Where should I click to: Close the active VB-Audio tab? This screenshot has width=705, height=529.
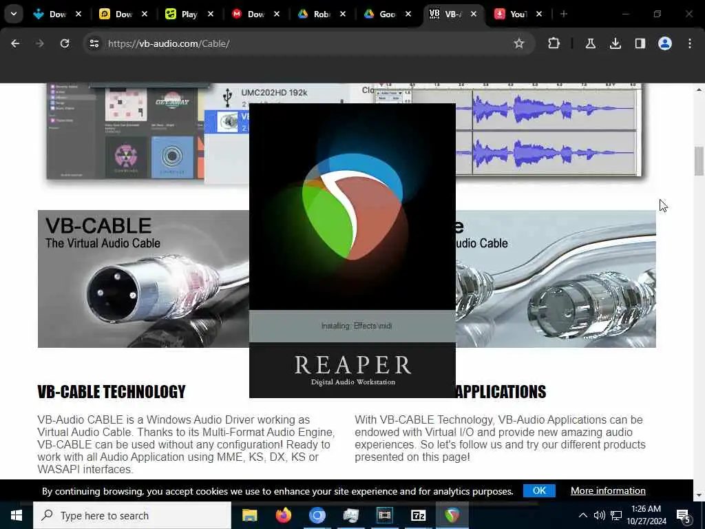point(474,14)
